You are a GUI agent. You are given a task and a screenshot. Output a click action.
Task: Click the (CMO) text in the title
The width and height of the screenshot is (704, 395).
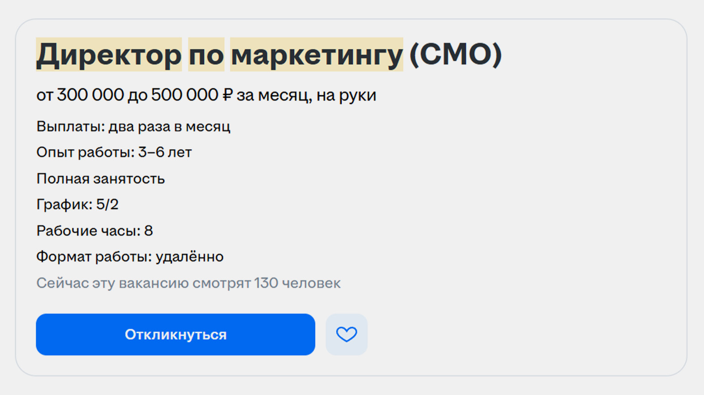click(x=455, y=55)
